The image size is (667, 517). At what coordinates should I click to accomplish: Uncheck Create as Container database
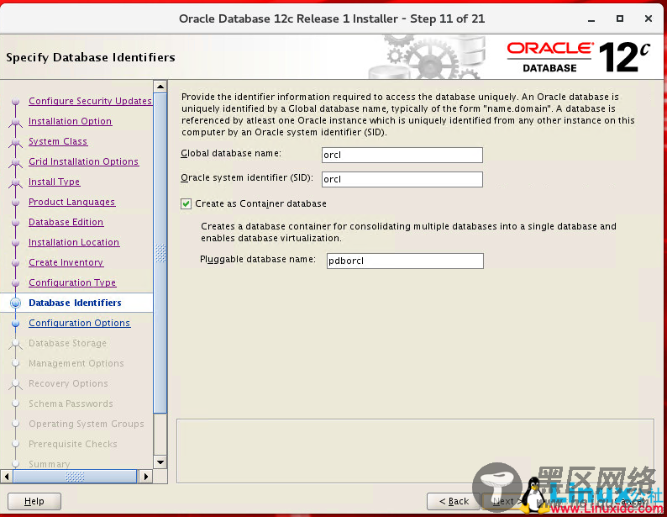pyautogui.click(x=186, y=203)
